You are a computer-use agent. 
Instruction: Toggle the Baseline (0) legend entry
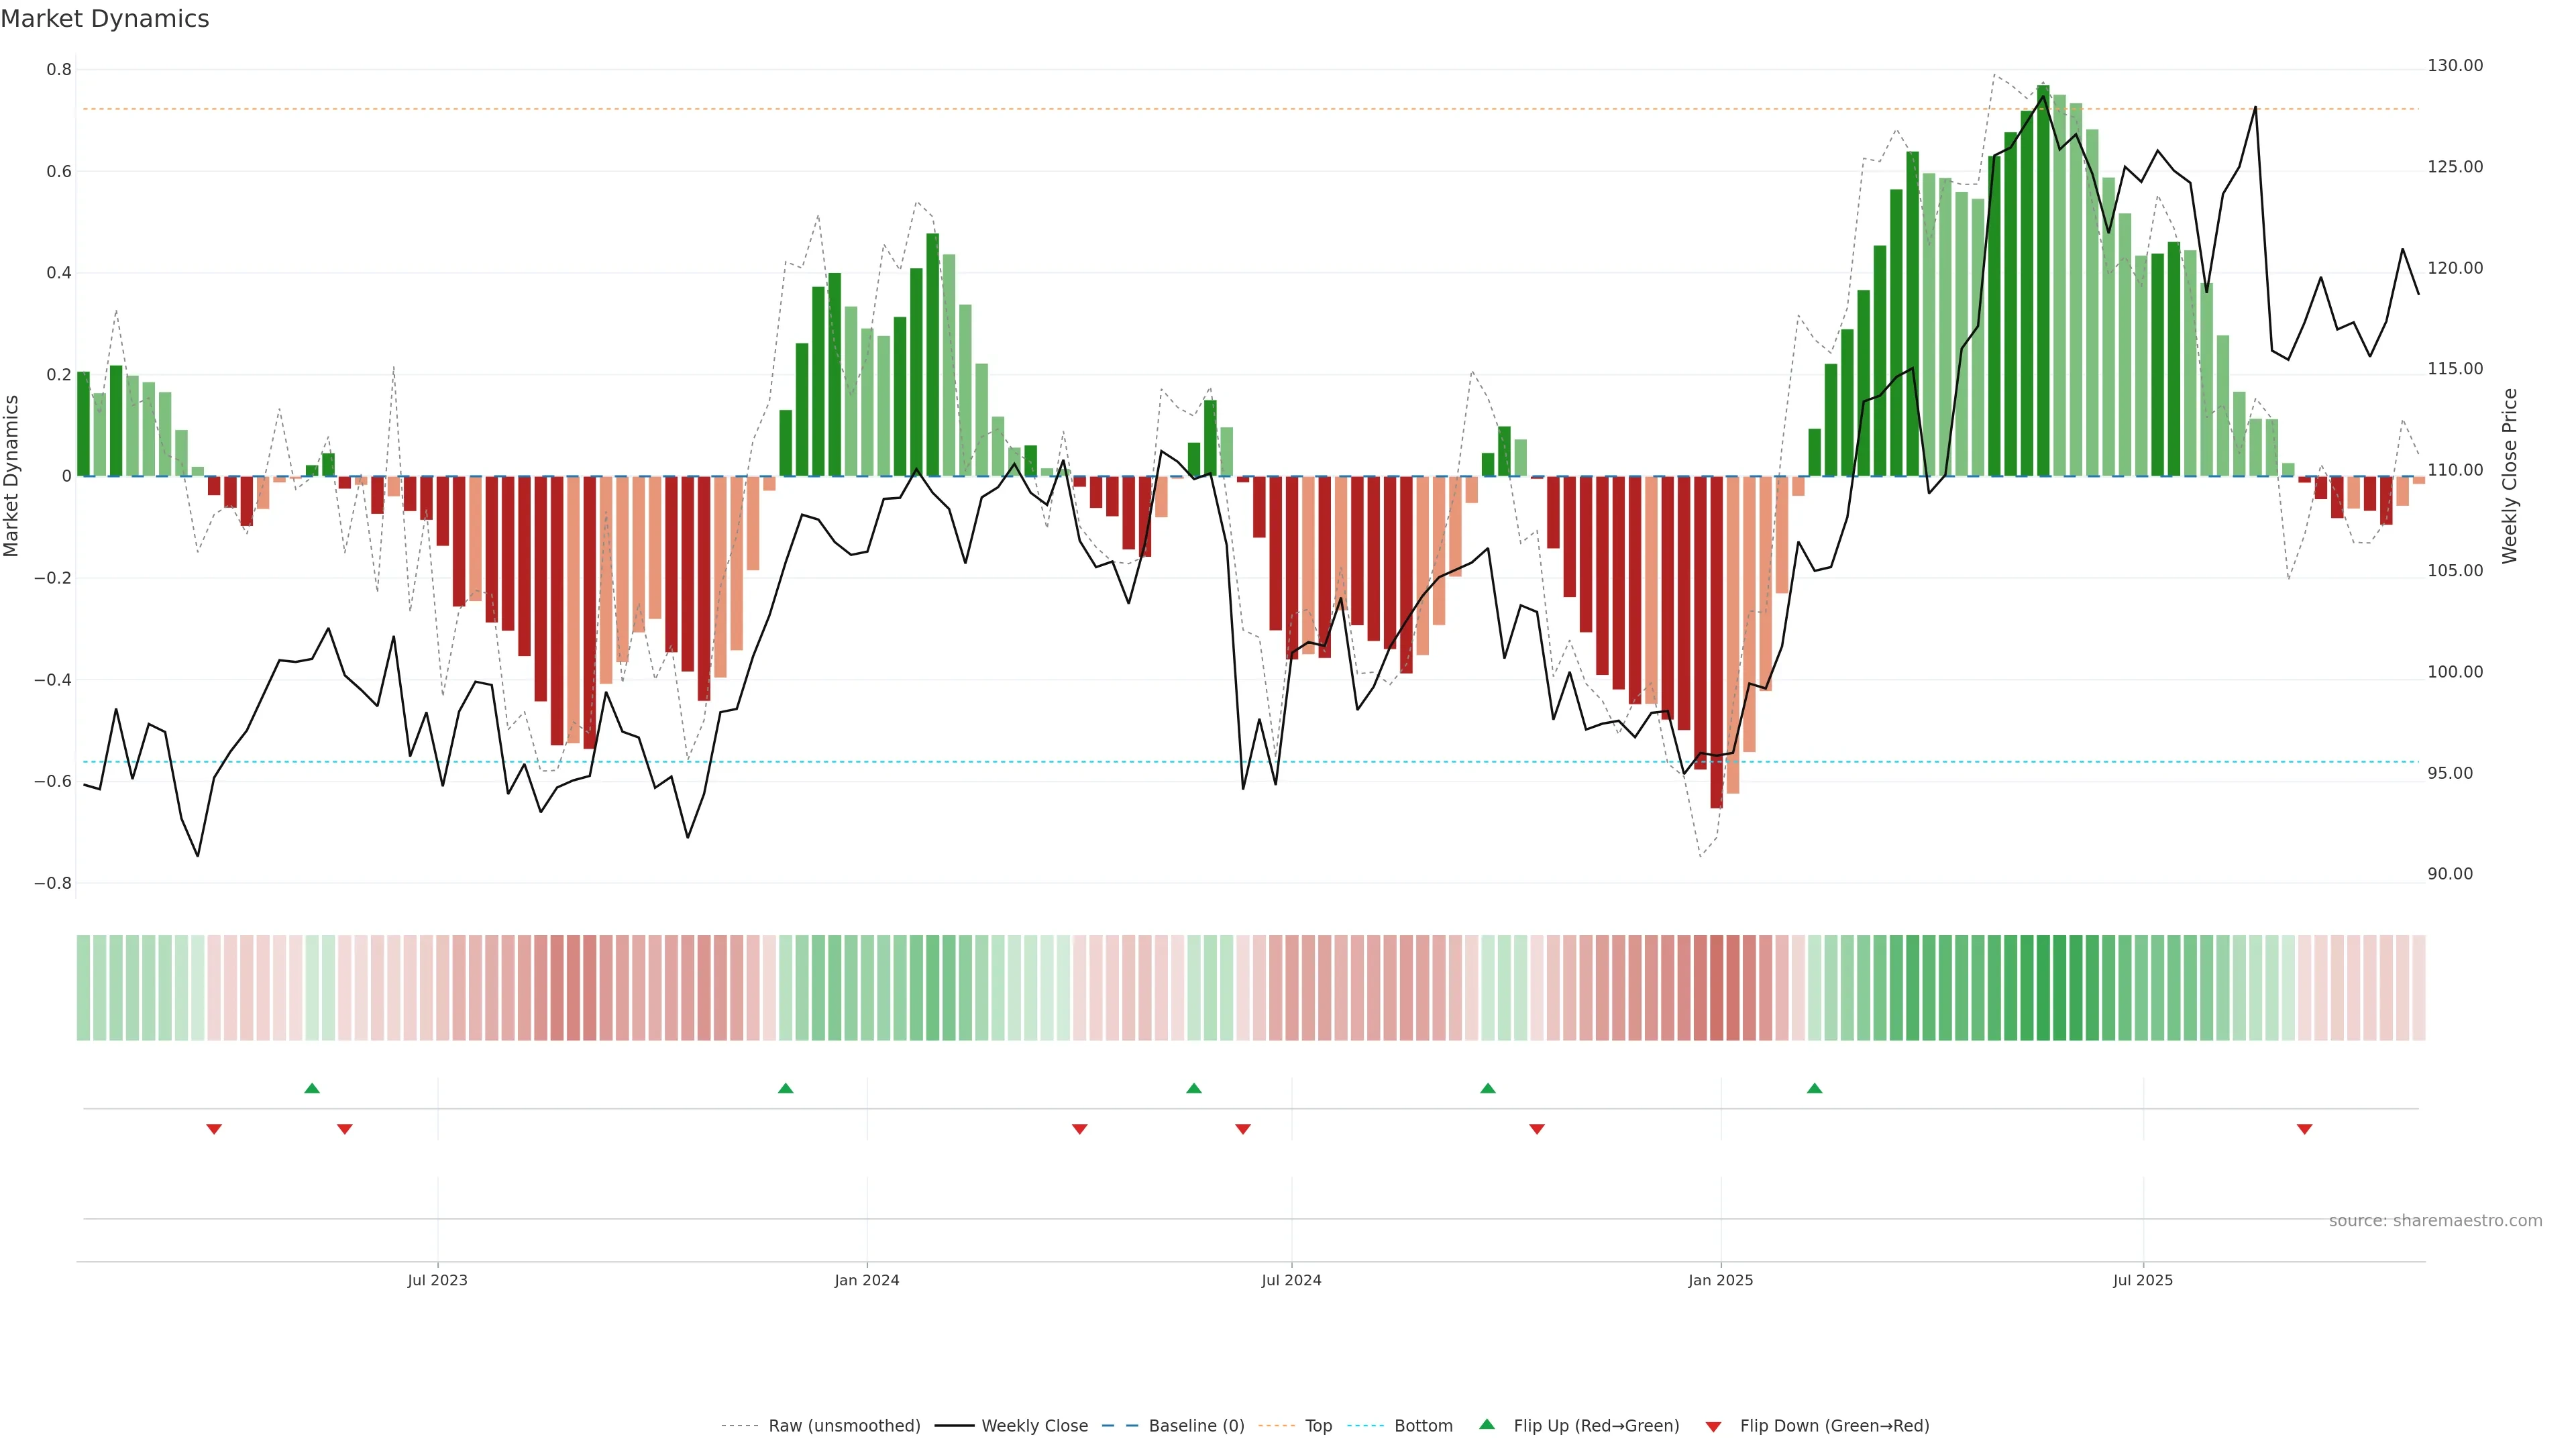tap(1196, 1426)
